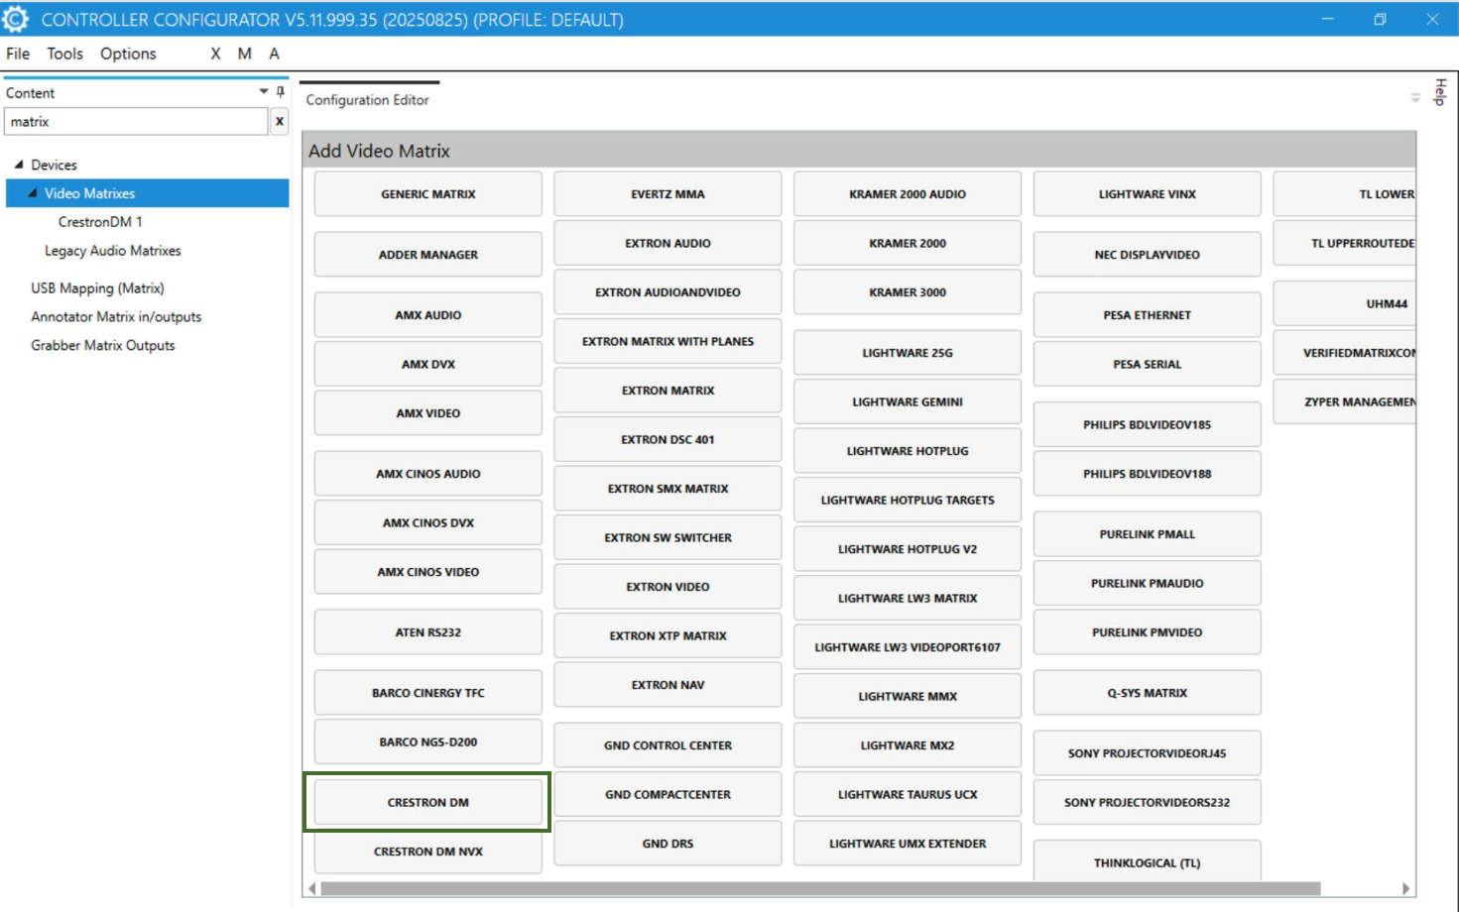Click the right scroll arrow of horizontal scrollbar
Screen dimensions: 1459x912
(x=1405, y=888)
